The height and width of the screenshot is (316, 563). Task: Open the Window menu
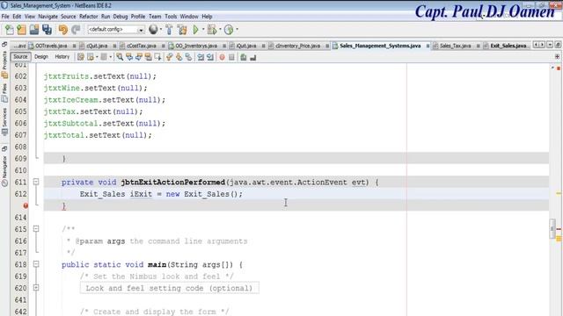189,17
